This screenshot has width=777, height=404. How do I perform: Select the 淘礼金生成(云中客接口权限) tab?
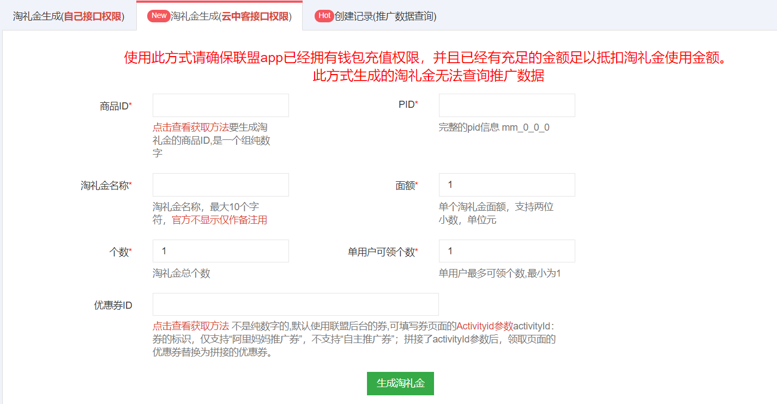[219, 16]
